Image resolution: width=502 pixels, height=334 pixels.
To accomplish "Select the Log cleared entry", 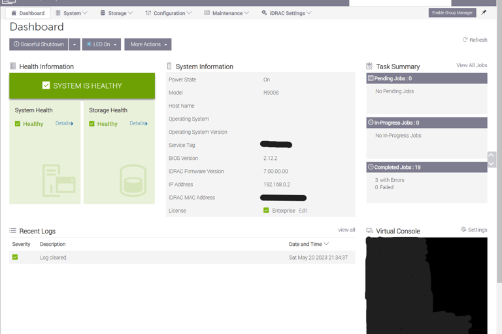I will tap(182, 257).
